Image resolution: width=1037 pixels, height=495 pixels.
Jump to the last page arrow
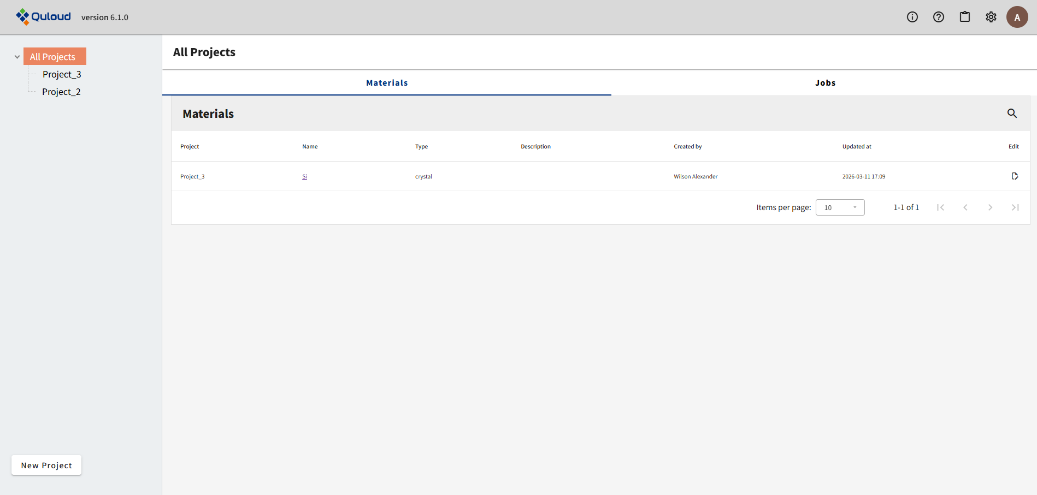pyautogui.click(x=1015, y=207)
